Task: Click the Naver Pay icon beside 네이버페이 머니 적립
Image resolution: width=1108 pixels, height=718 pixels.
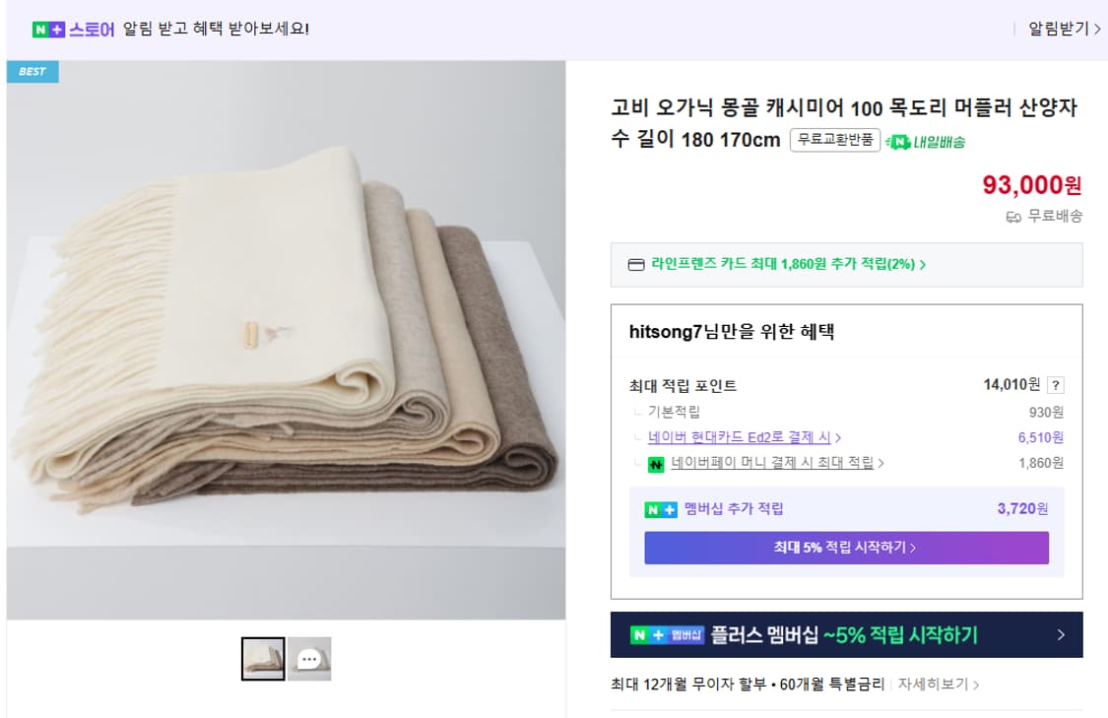Action: pos(655,463)
